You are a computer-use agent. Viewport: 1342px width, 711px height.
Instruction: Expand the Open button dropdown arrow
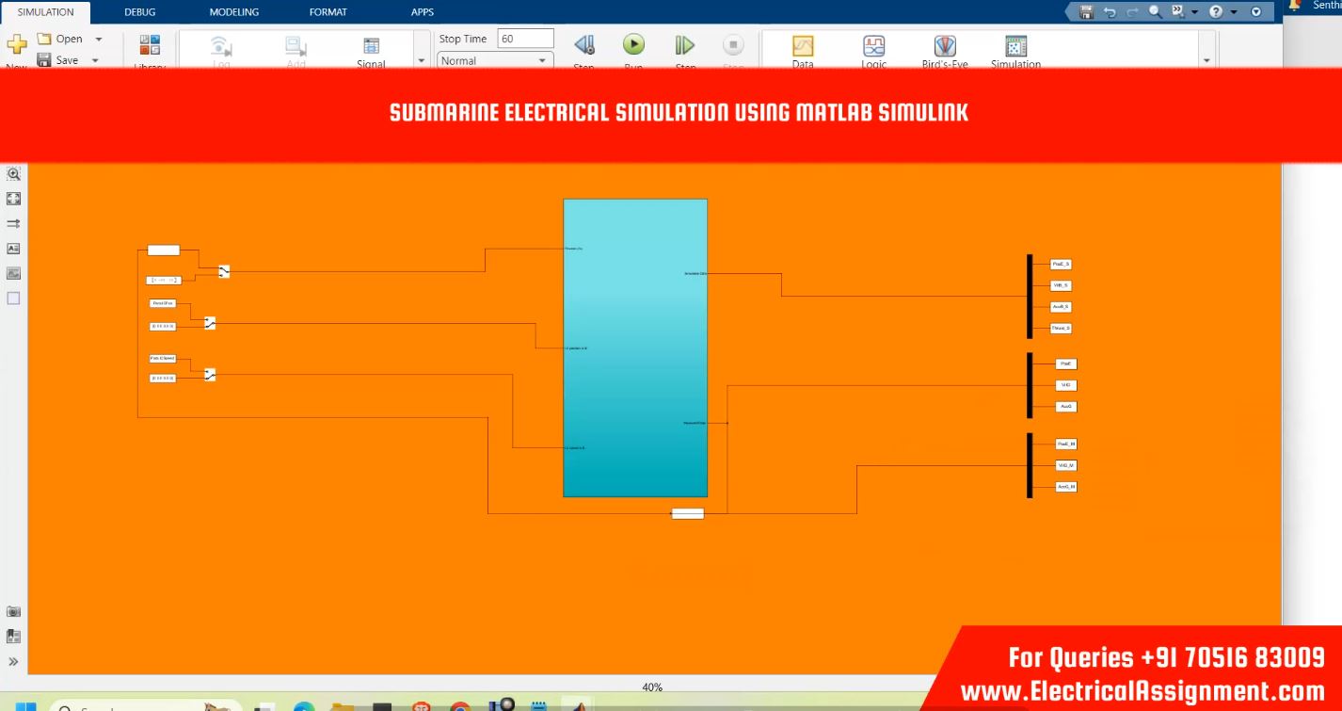99,40
